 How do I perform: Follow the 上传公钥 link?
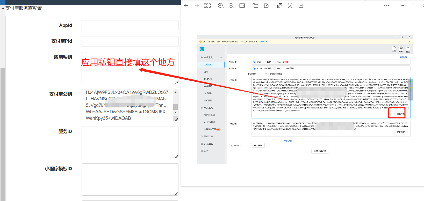(287, 141)
